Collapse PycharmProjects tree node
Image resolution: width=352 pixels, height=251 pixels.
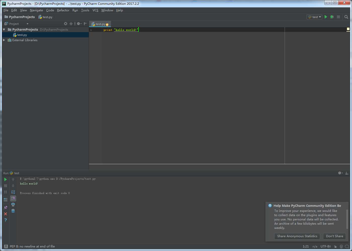(4, 29)
